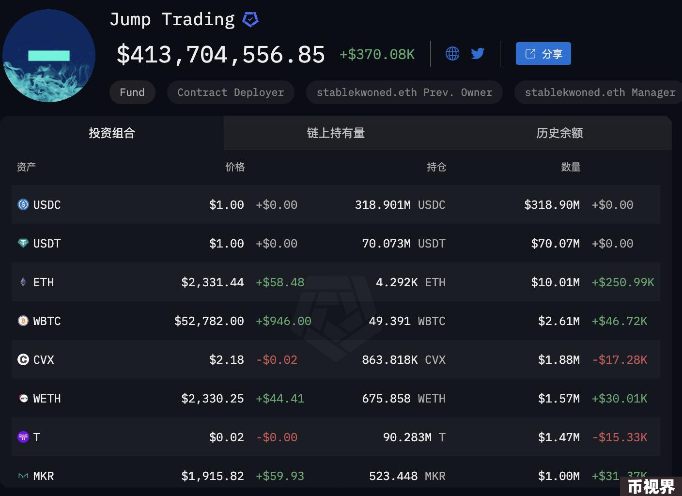Click the WBTC asset name

point(47,321)
